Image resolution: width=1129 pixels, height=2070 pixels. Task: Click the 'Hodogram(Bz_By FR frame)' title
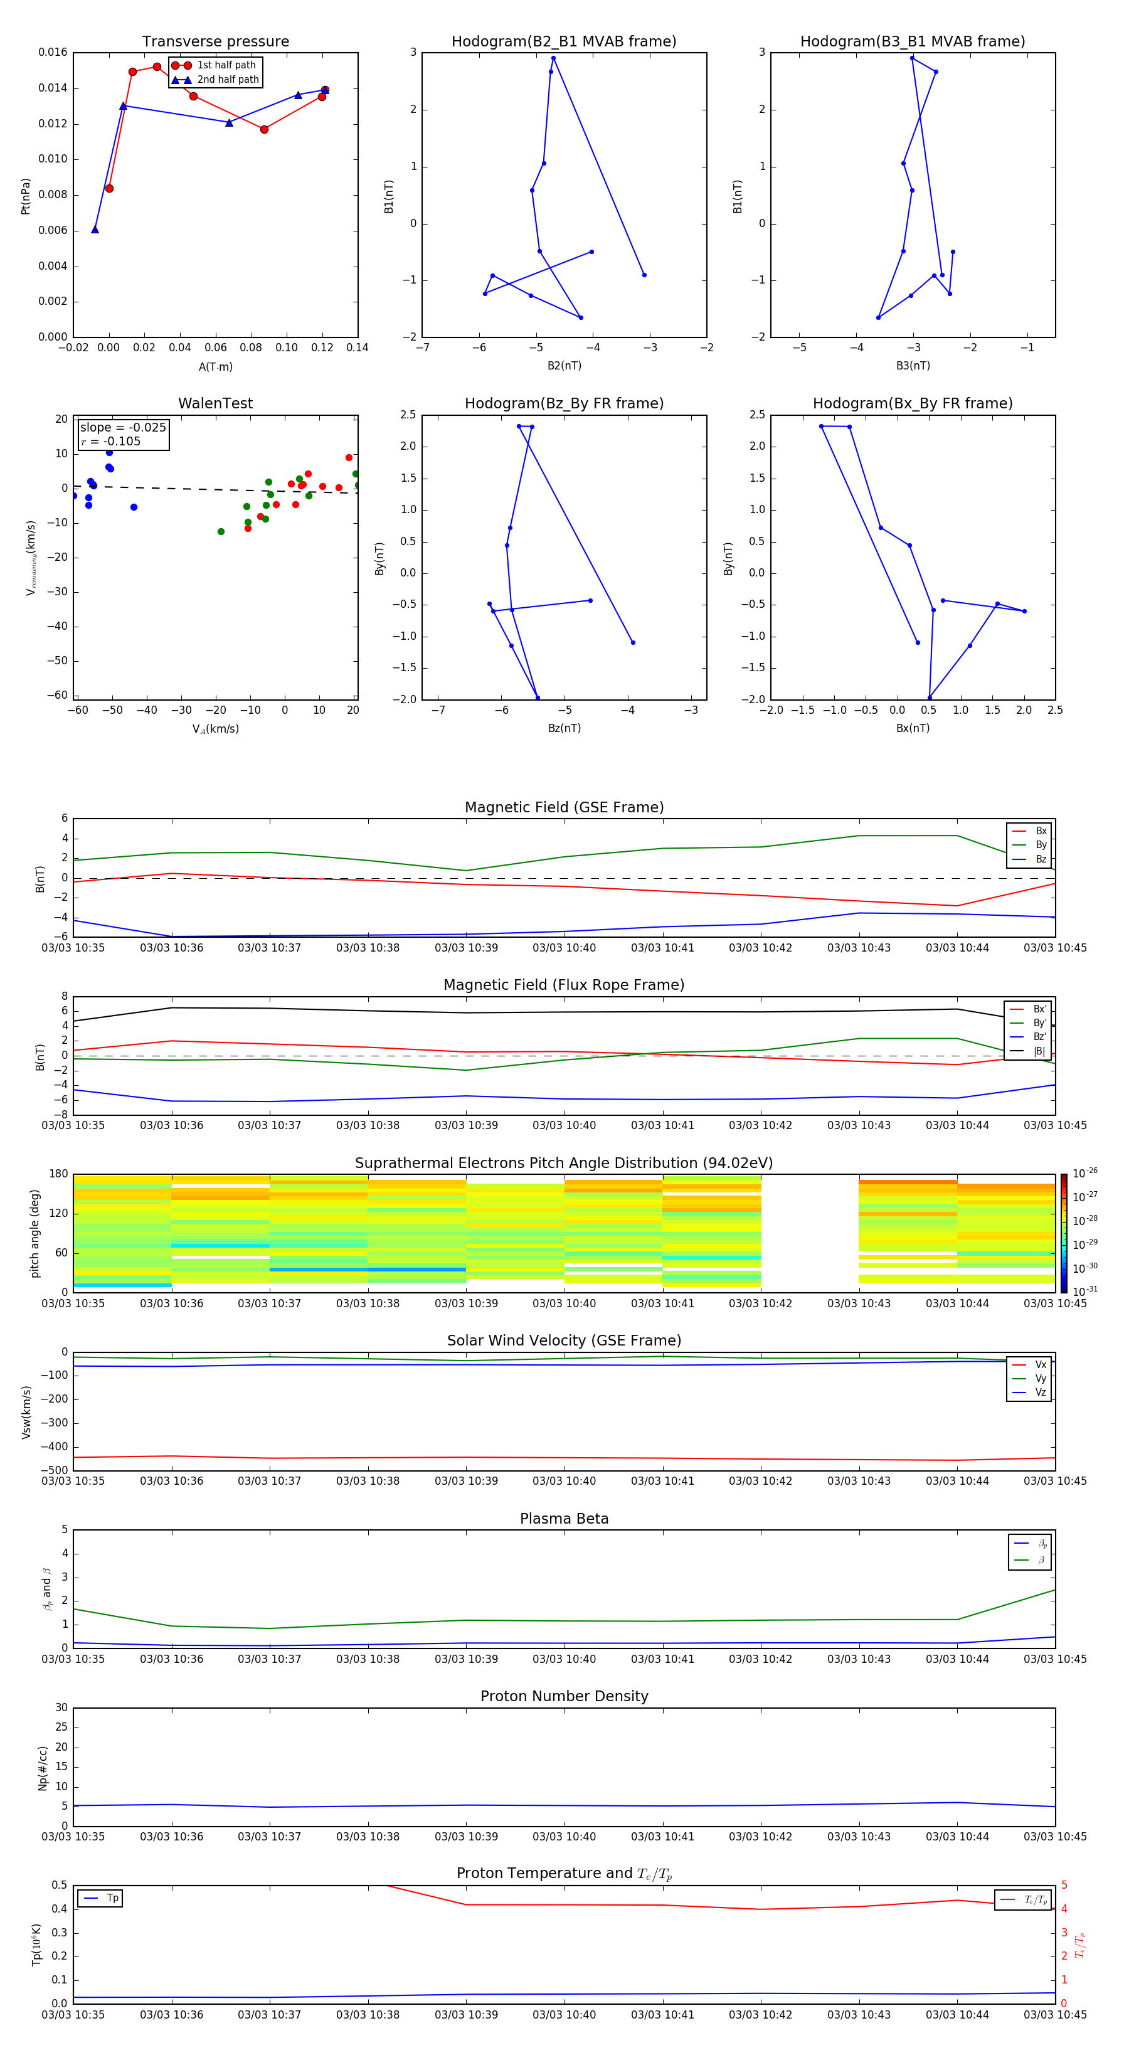pyautogui.click(x=563, y=403)
